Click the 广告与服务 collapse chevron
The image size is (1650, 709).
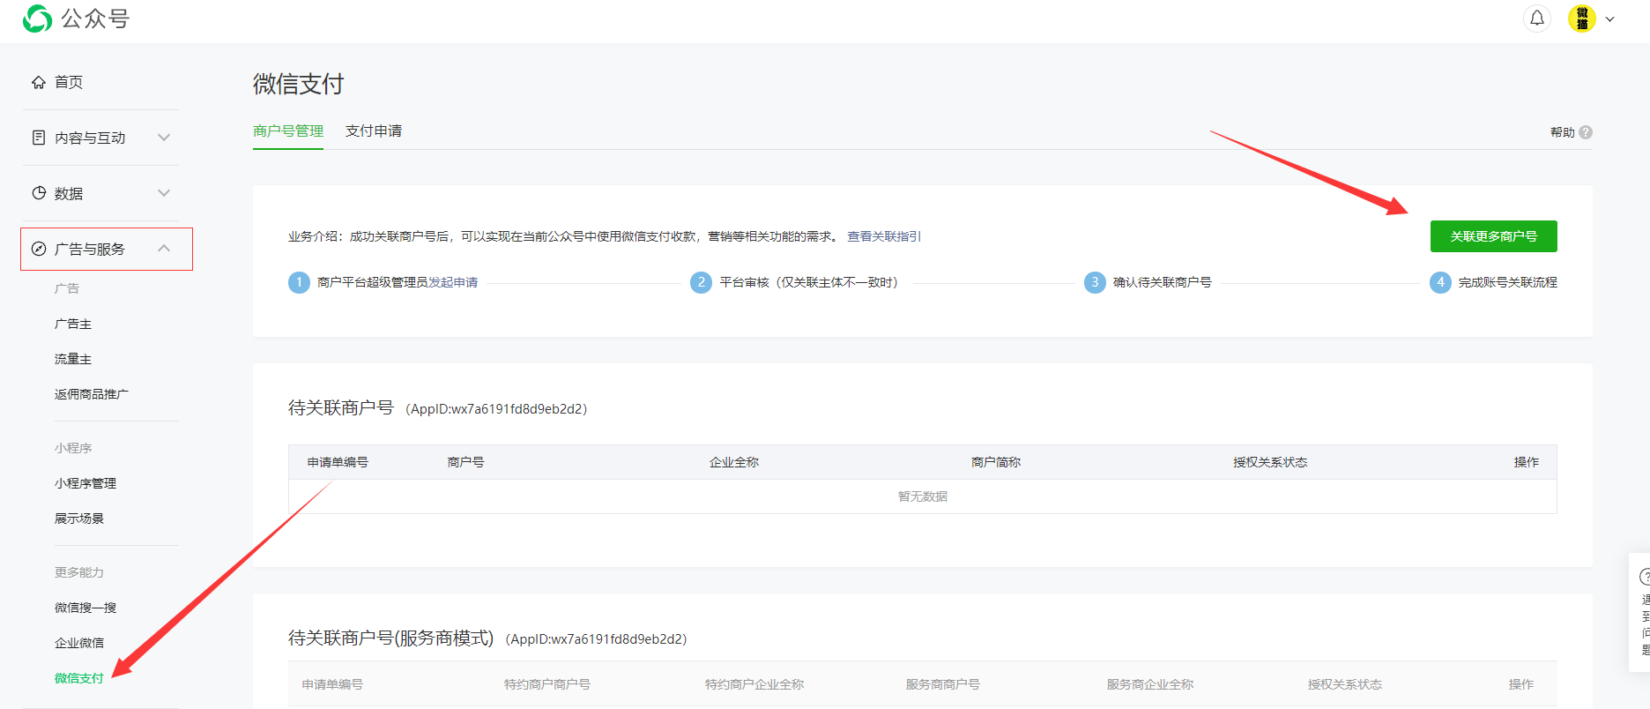(164, 249)
